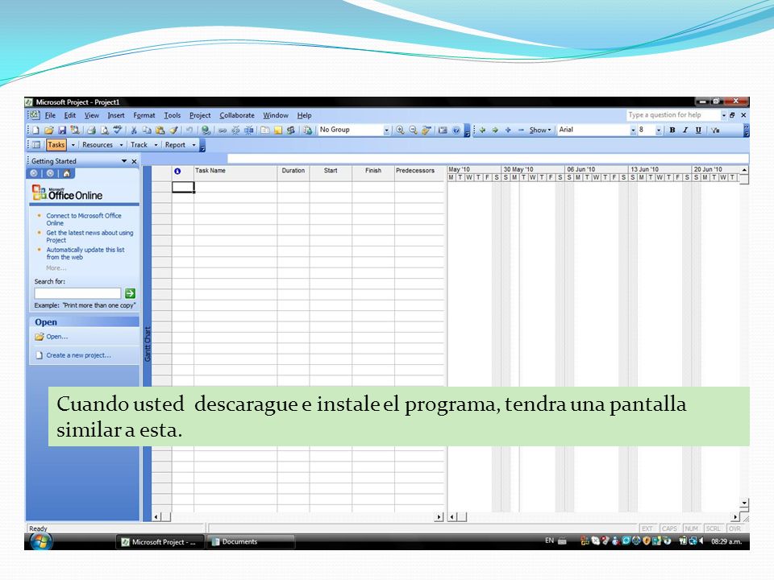Click the blue Help question mark icon

point(456,130)
